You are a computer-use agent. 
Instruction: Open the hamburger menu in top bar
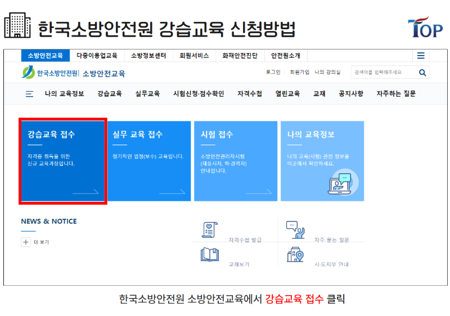click(421, 56)
